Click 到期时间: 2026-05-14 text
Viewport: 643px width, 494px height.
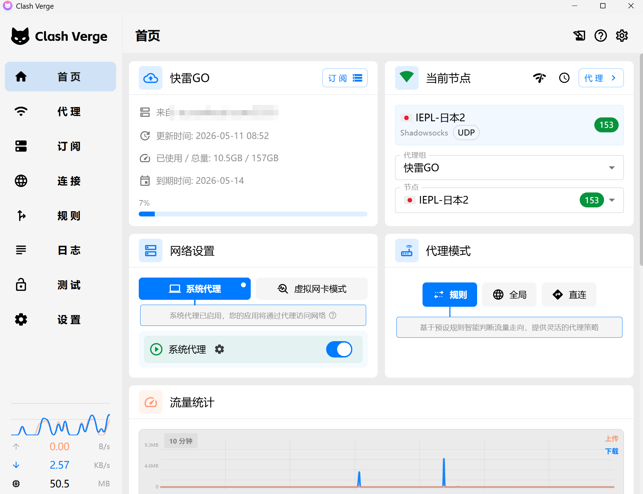200,181
